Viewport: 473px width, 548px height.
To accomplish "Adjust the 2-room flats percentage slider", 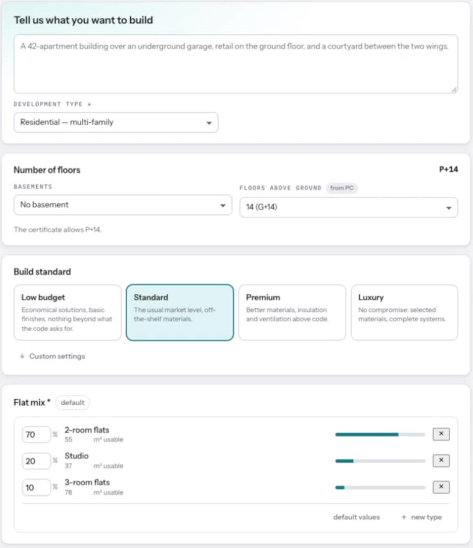I will coord(380,435).
